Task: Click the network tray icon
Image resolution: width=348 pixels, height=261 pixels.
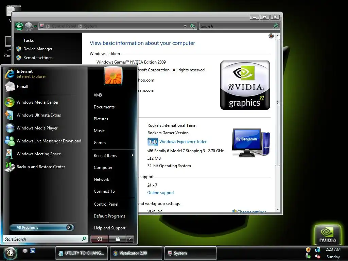Action: tap(318, 250)
